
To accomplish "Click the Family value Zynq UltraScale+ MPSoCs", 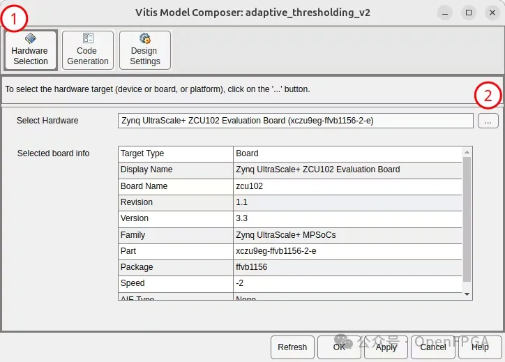I will [347, 235].
